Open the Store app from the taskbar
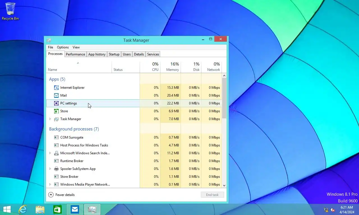Screen dimensions: 359x215 pyautogui.click(x=57, y=209)
